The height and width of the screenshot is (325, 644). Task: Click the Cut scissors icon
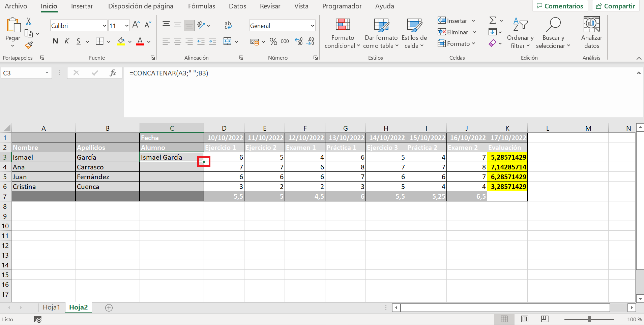tap(29, 22)
